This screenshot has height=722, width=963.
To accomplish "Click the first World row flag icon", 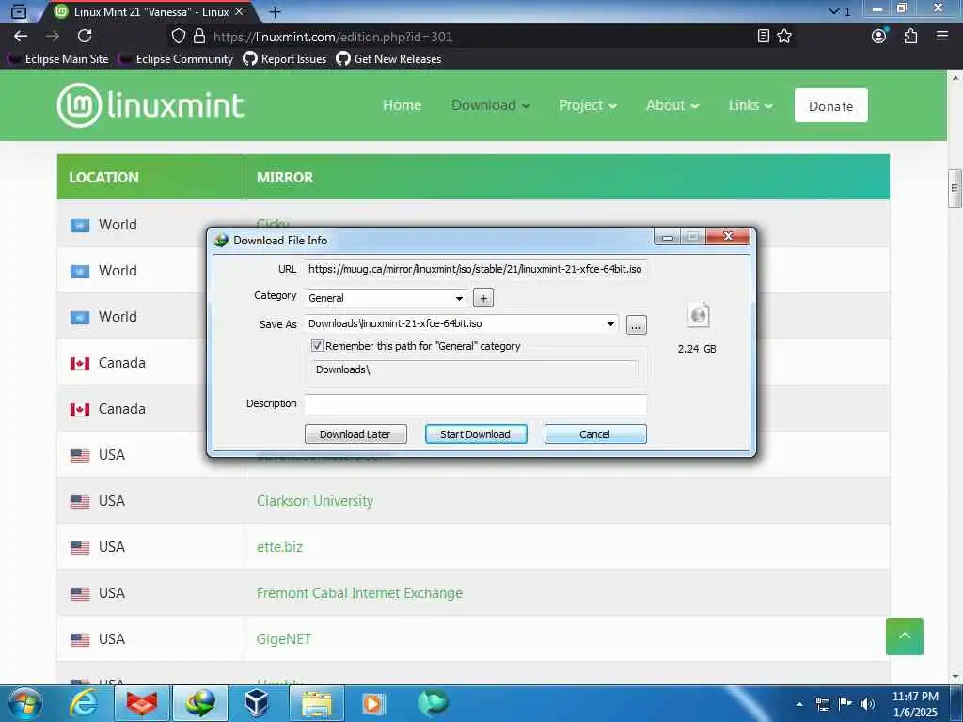I will pyautogui.click(x=80, y=226).
